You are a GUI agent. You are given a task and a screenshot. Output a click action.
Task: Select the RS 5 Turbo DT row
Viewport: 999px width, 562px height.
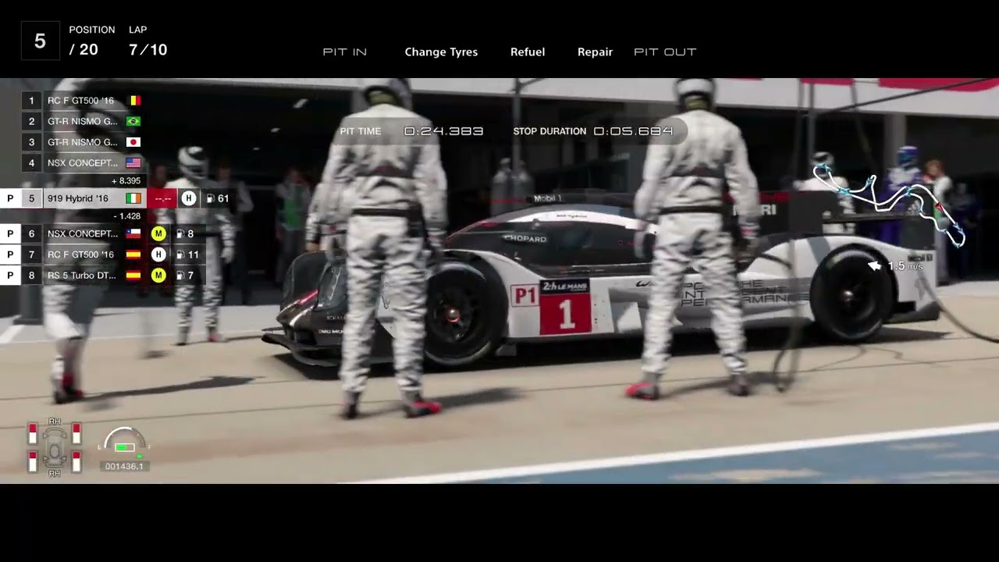click(x=103, y=276)
